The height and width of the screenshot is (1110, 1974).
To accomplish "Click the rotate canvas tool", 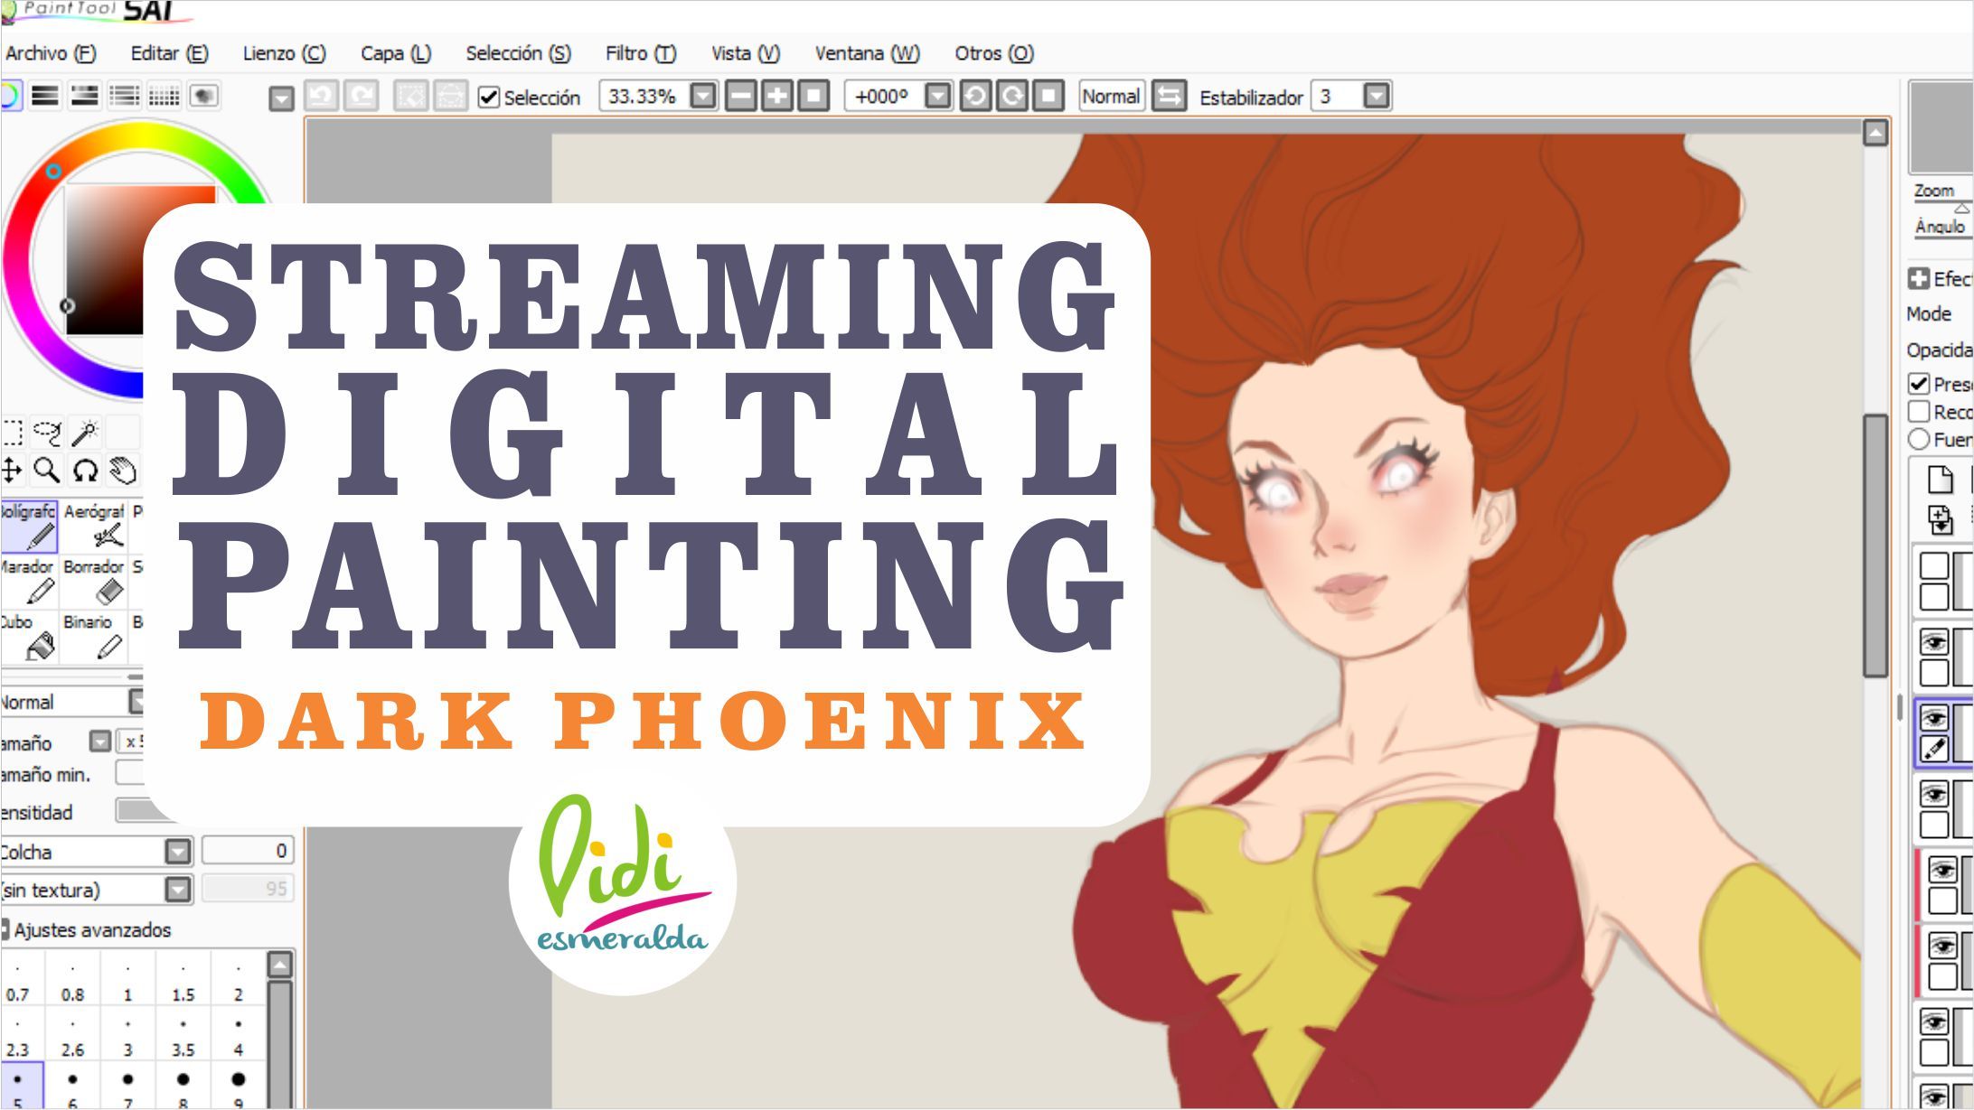I will (x=85, y=471).
